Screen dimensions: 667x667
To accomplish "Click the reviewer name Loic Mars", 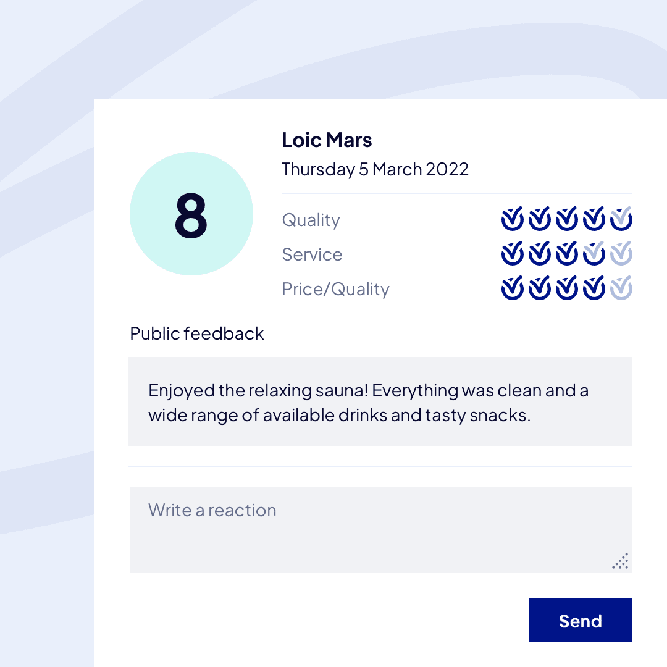I will [327, 140].
